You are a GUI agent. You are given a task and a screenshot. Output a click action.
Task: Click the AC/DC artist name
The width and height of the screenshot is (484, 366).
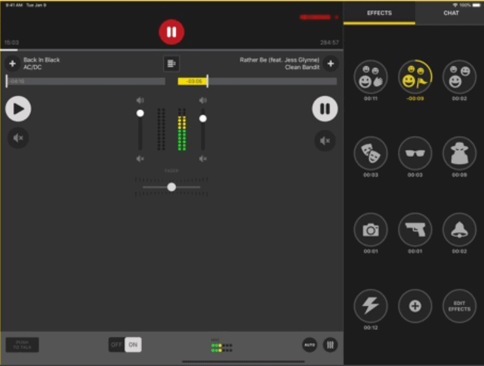click(32, 67)
